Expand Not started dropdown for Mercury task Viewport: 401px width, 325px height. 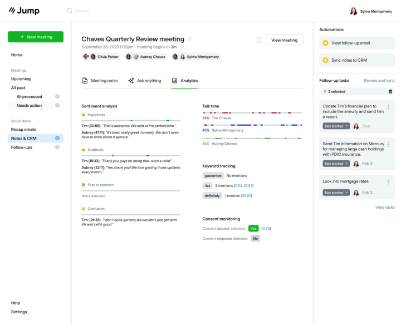[x=336, y=164]
